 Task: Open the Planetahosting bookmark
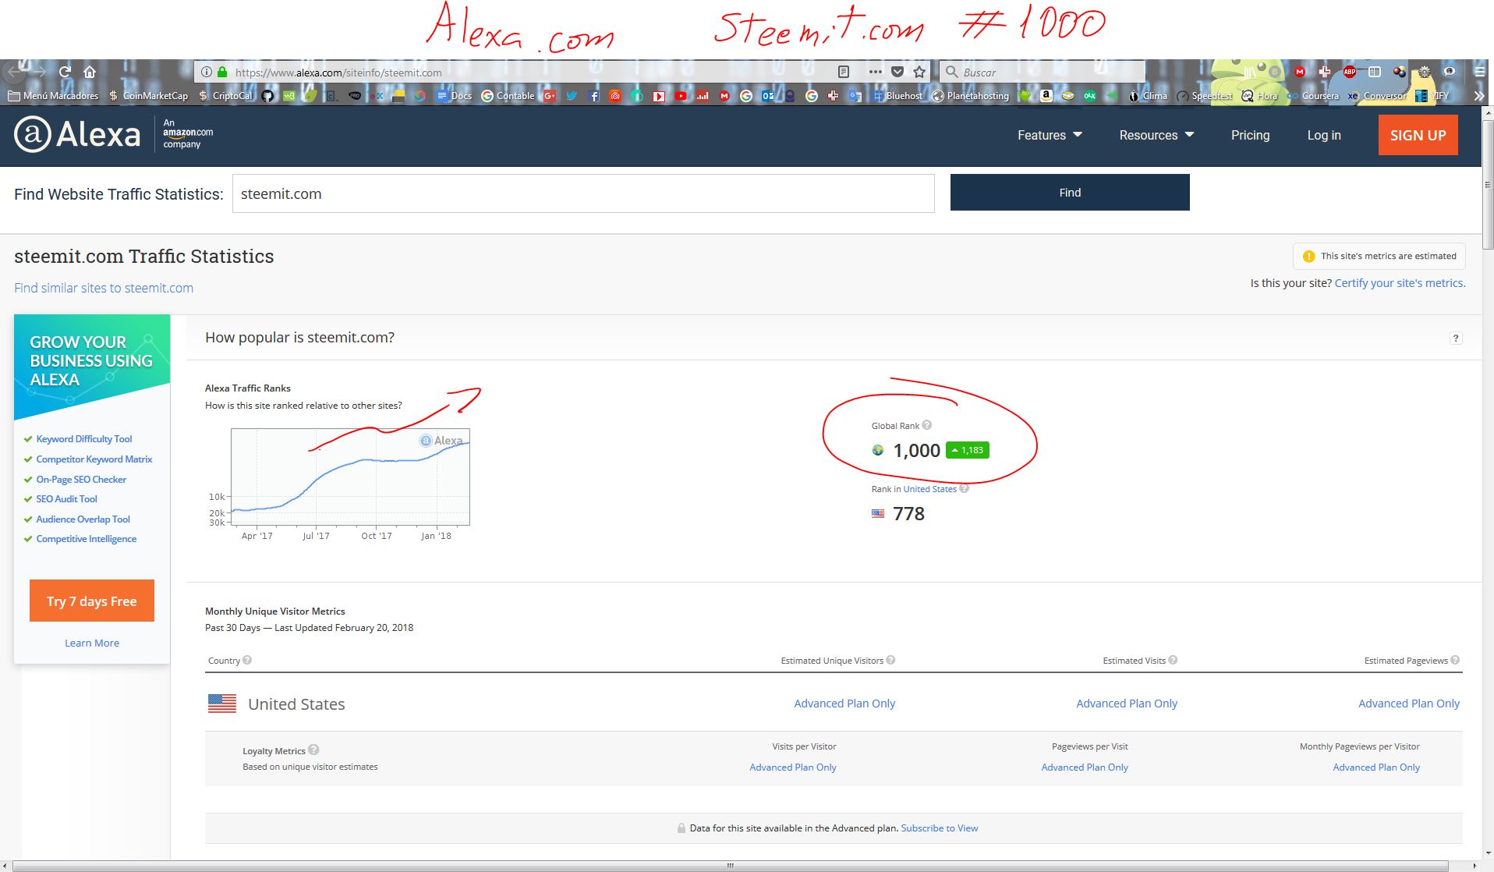click(x=971, y=96)
